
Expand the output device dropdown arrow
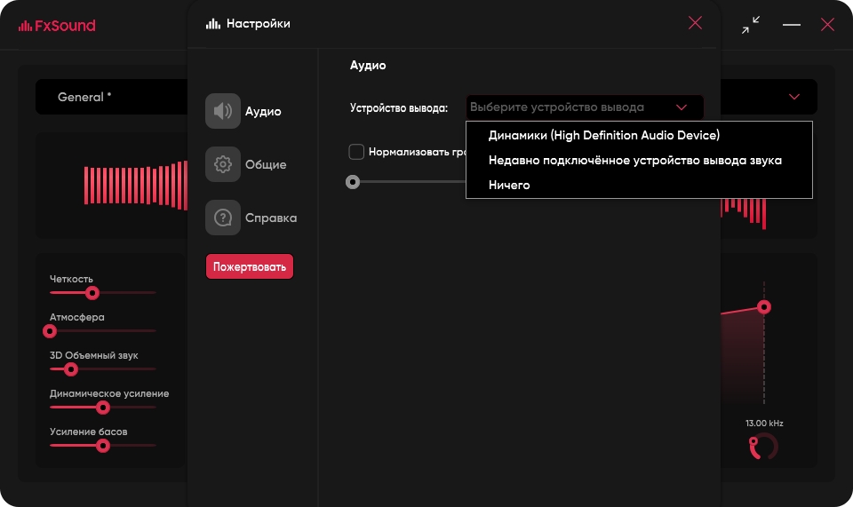pos(682,107)
